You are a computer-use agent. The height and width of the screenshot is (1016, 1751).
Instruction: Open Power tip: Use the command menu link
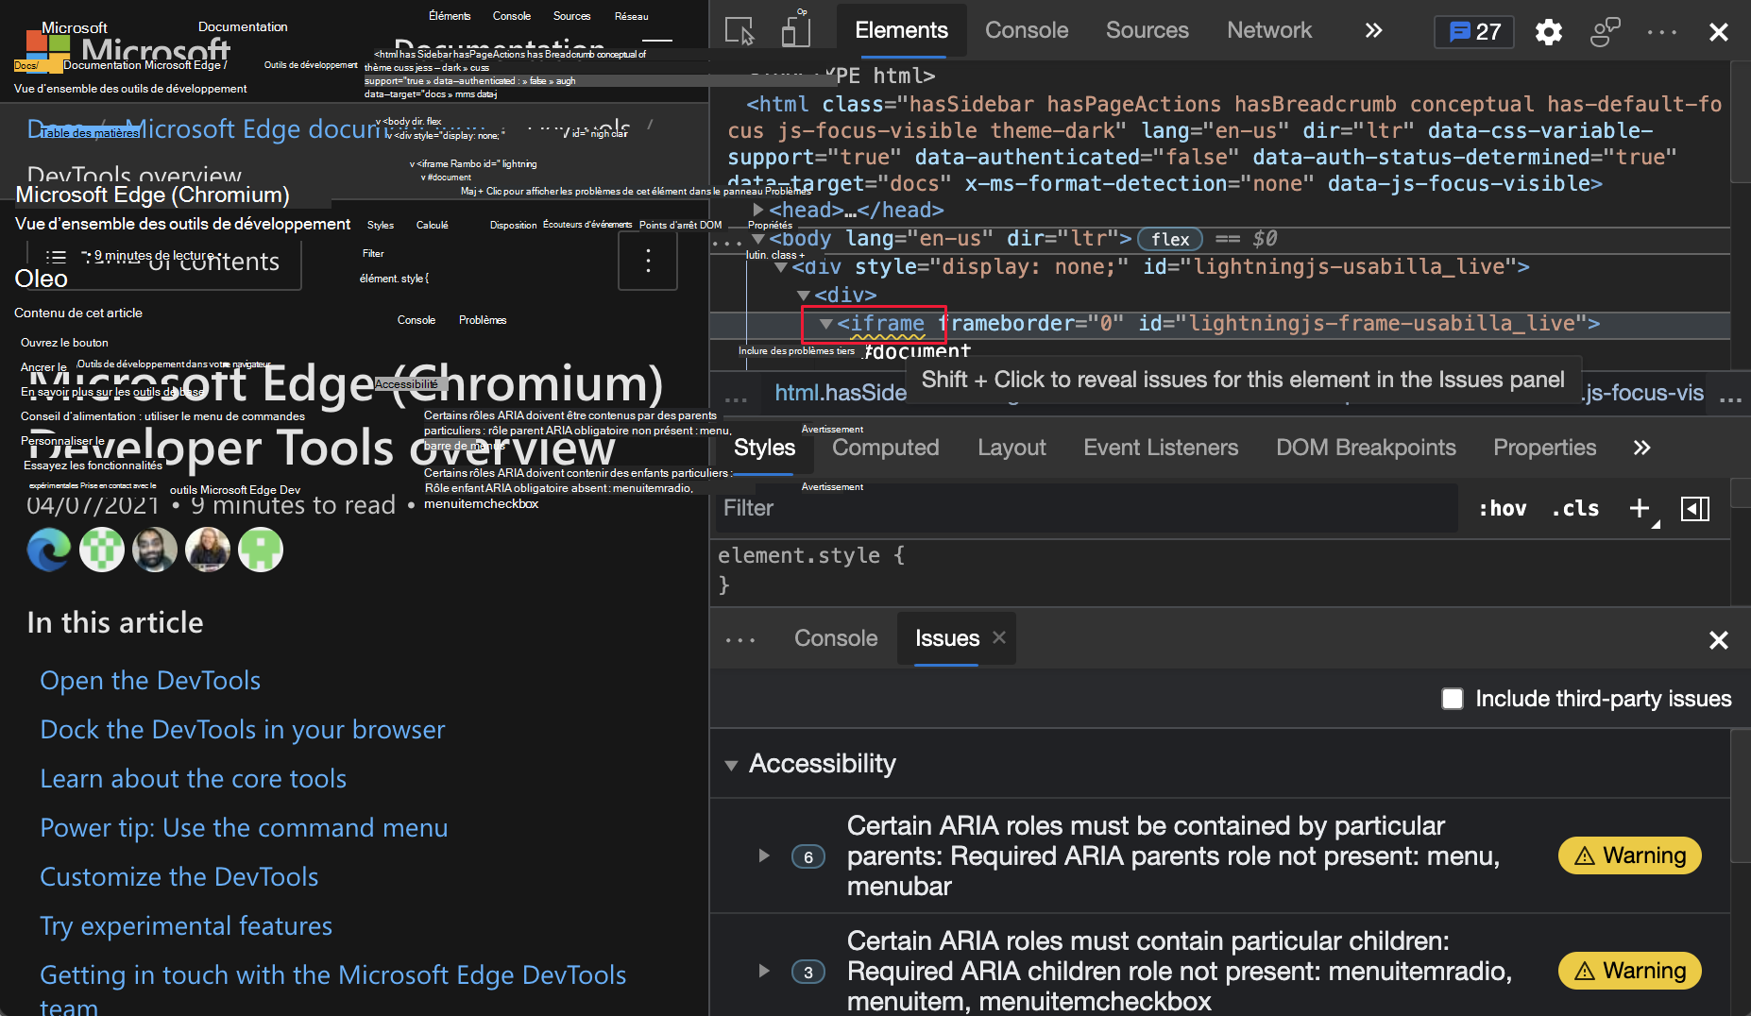(244, 828)
